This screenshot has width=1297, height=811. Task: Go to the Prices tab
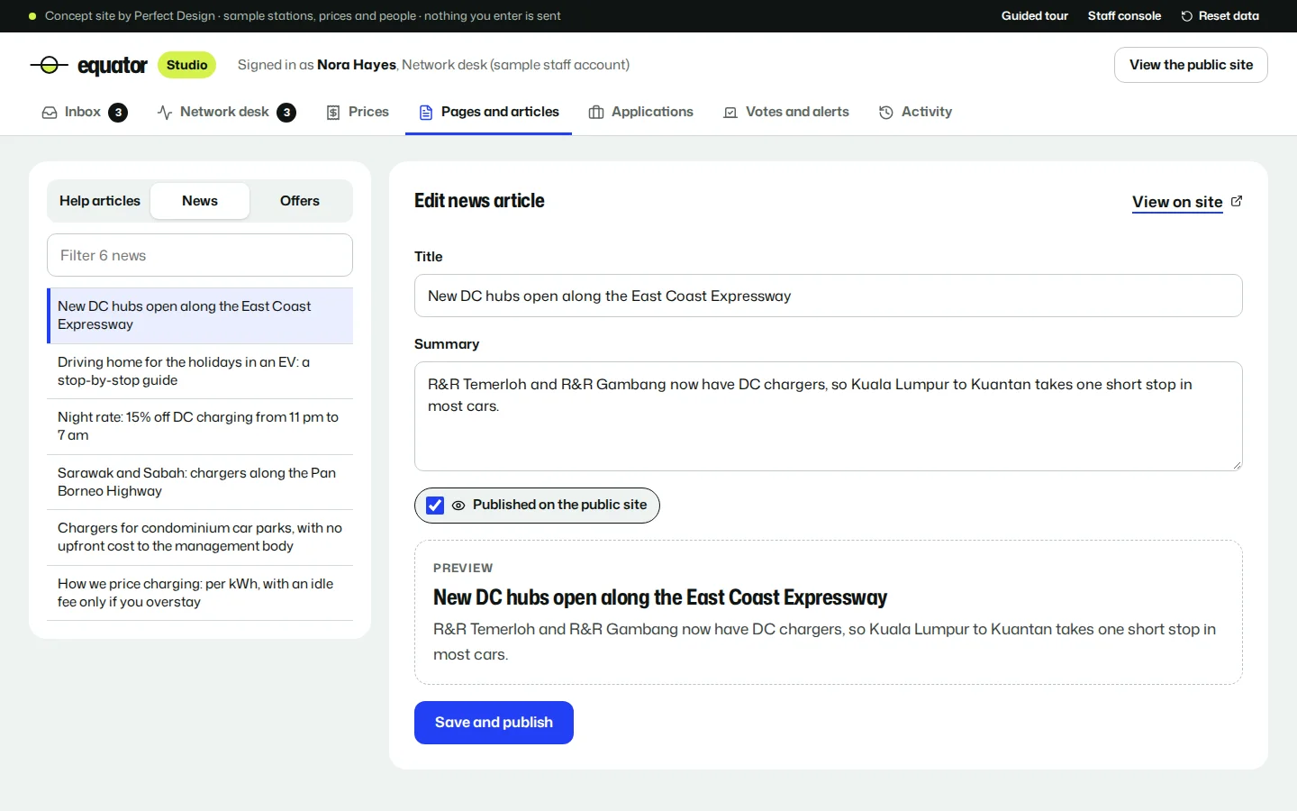(358, 112)
